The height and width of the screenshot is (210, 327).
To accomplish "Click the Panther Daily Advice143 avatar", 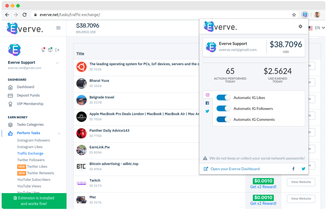I will point(82,134).
